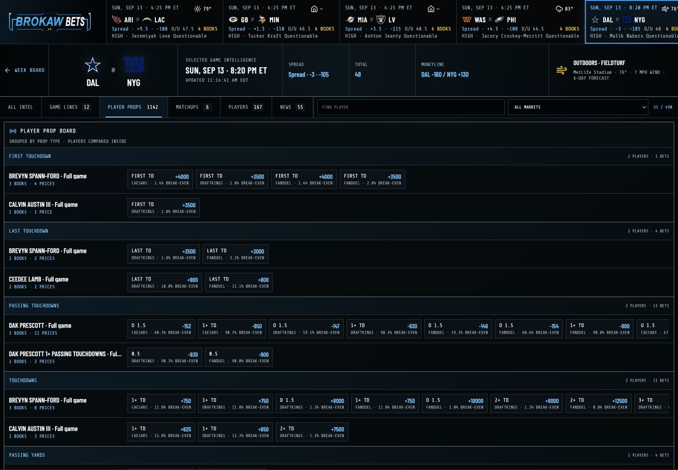Click the Cardinals team logo
Viewport: 678px width, 470px height.
116,20
